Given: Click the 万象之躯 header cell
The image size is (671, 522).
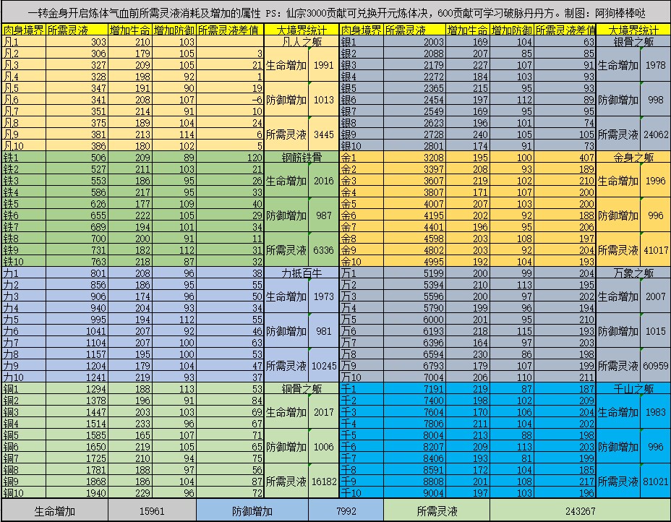Looking at the screenshot, I should coord(633,273).
